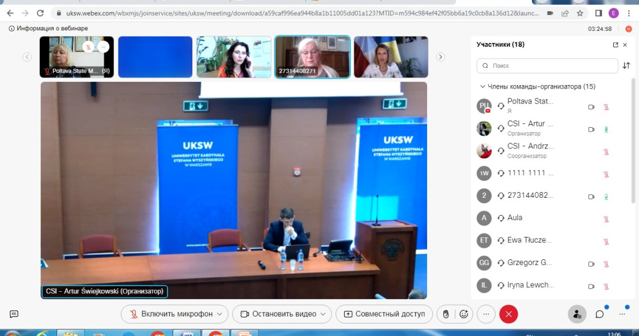Click muted mic icon in Ewa Tłucze... row
Image resolution: width=639 pixels, height=336 pixels.
[x=606, y=241]
